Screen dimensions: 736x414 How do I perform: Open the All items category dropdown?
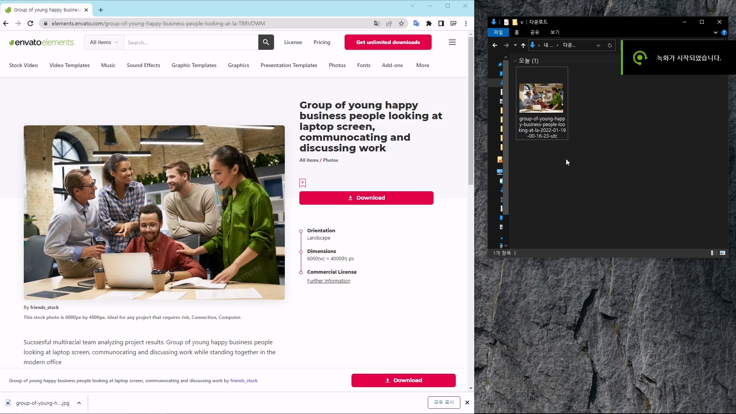104,42
